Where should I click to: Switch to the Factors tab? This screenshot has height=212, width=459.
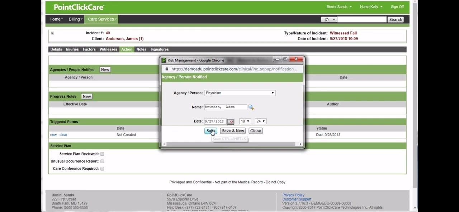[89, 49]
